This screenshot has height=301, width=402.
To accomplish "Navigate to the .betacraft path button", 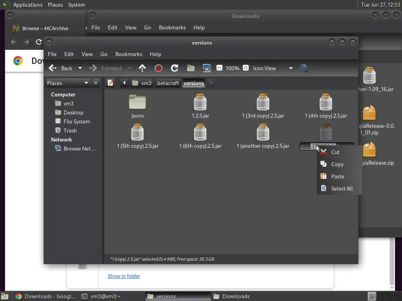I will point(167,83).
